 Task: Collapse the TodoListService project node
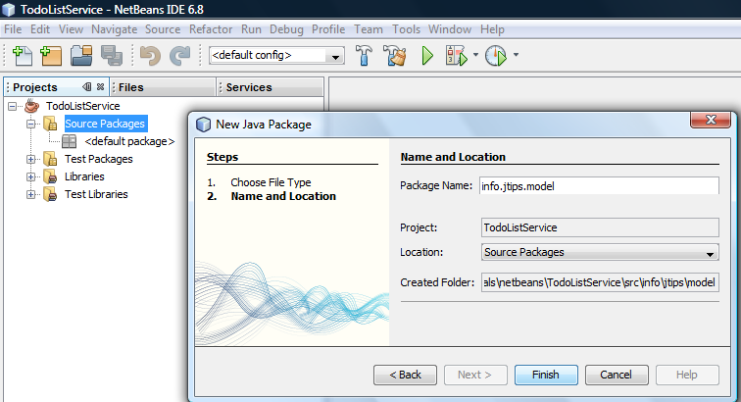pyautogui.click(x=13, y=107)
